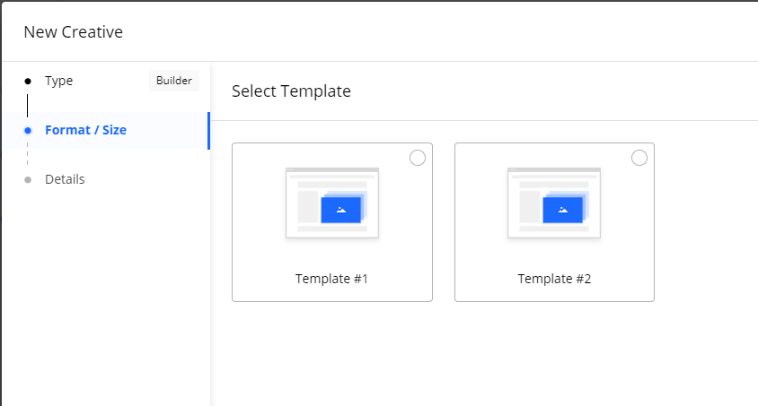
Task: Click the solid connector line below Type
Action: click(x=28, y=105)
